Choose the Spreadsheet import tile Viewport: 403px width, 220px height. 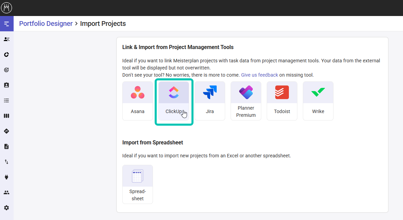click(x=138, y=184)
